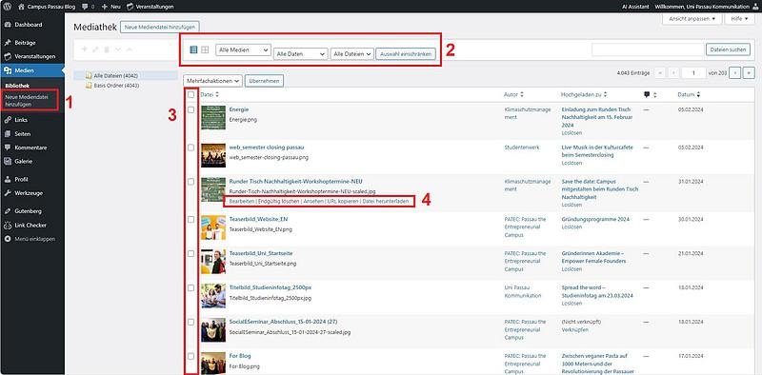Open Link Checker in sidebar
Viewport: 762px width, 375px height.
(x=30, y=226)
